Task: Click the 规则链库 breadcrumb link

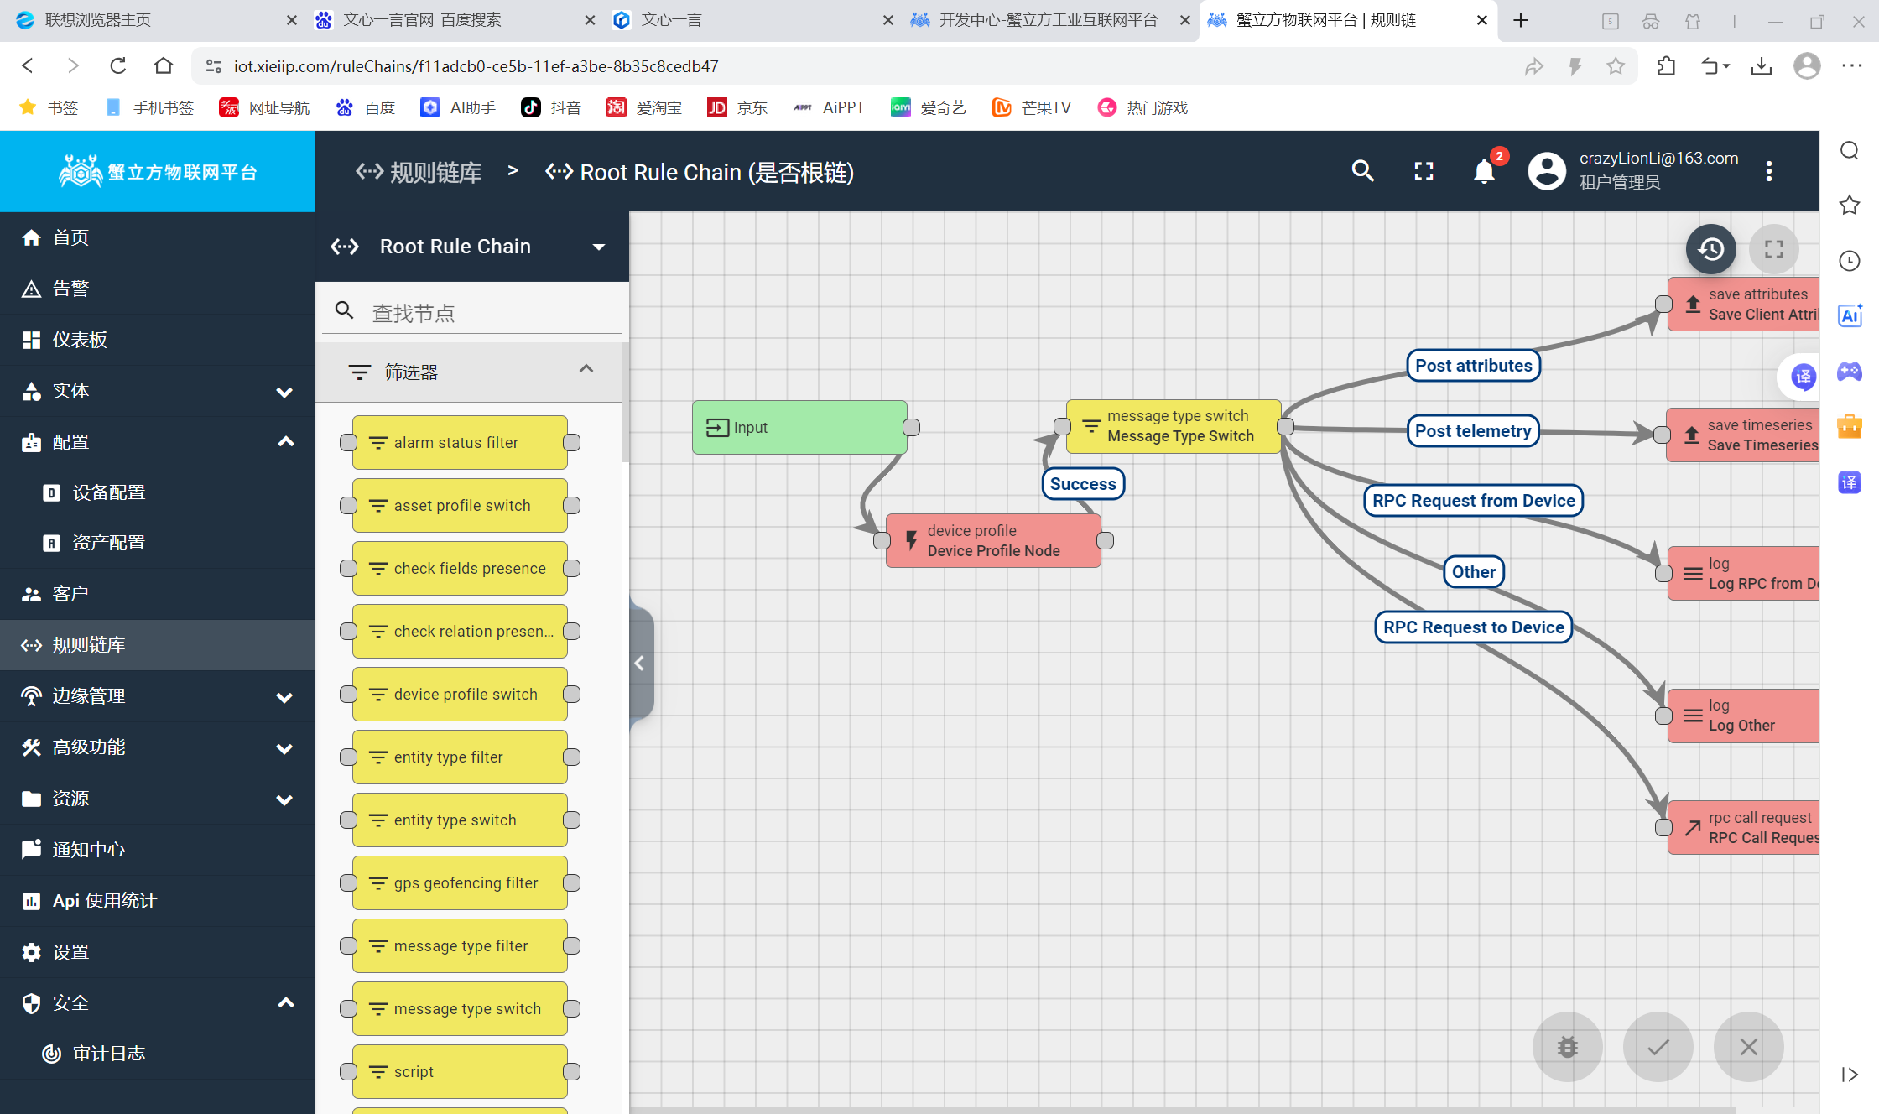Action: point(419,172)
